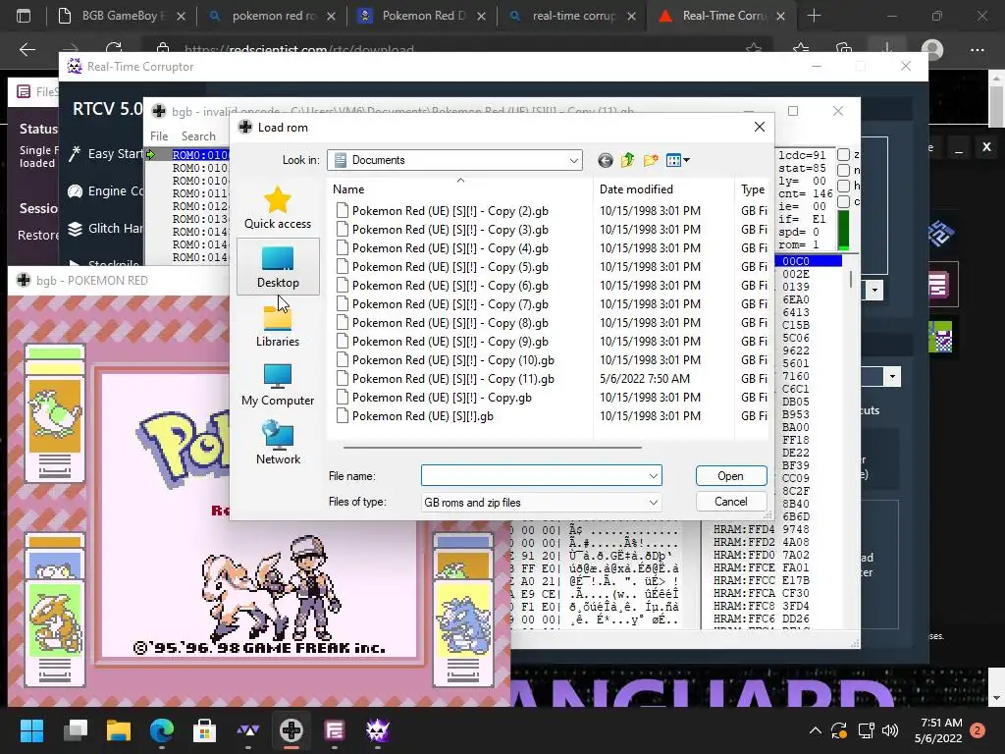Switch to real-time corrup search tab

(573, 16)
